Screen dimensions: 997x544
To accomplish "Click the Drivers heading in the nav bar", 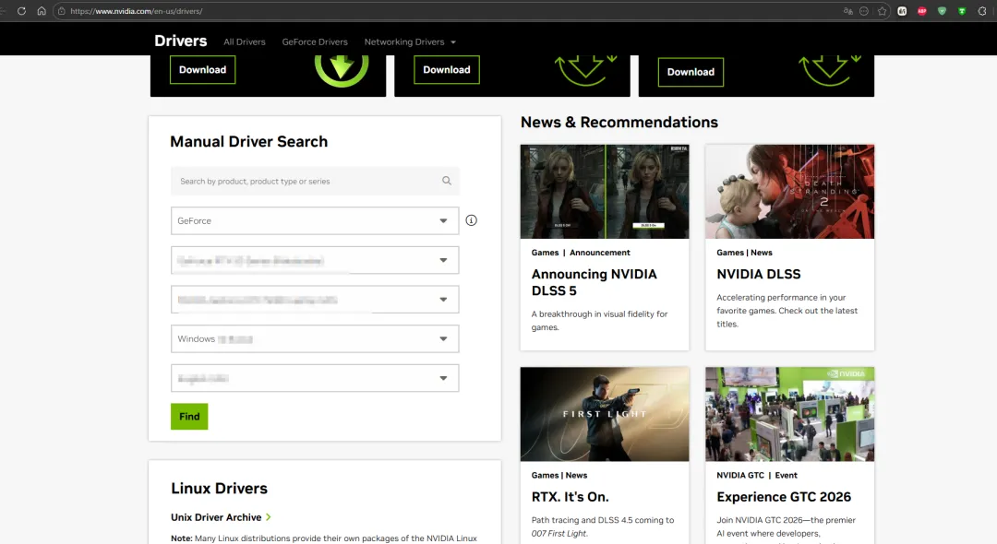I will coord(181,41).
